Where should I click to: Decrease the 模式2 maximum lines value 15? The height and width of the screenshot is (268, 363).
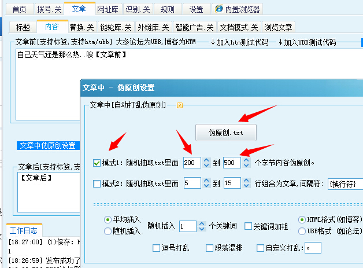tap(246, 186)
